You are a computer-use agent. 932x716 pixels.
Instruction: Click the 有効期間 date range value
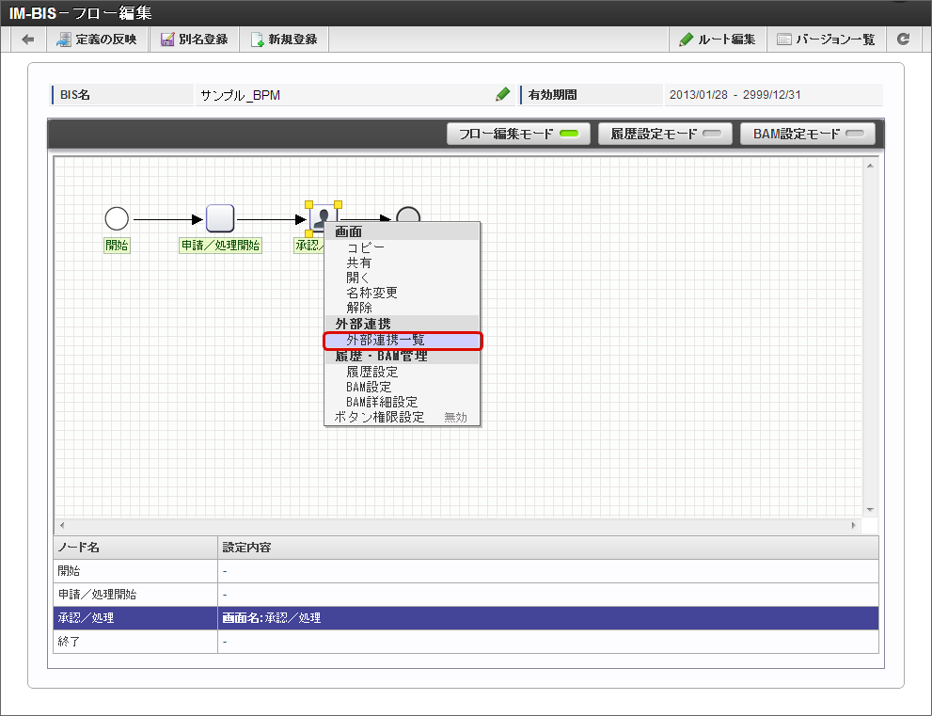coord(735,95)
